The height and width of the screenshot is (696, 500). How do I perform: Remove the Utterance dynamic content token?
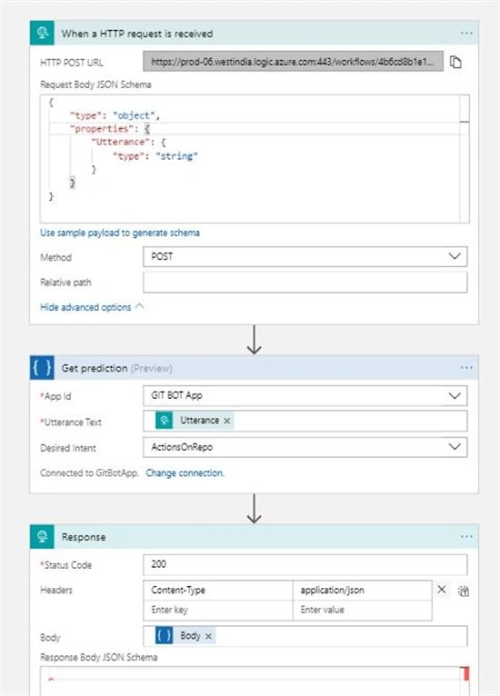[227, 421]
